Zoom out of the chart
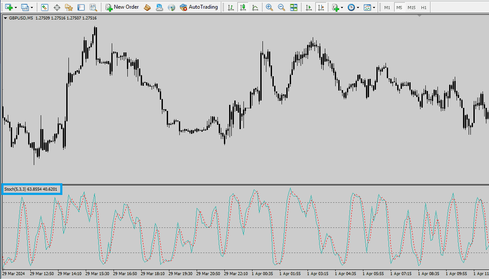Image resolution: width=489 pixels, height=279 pixels. point(282,7)
